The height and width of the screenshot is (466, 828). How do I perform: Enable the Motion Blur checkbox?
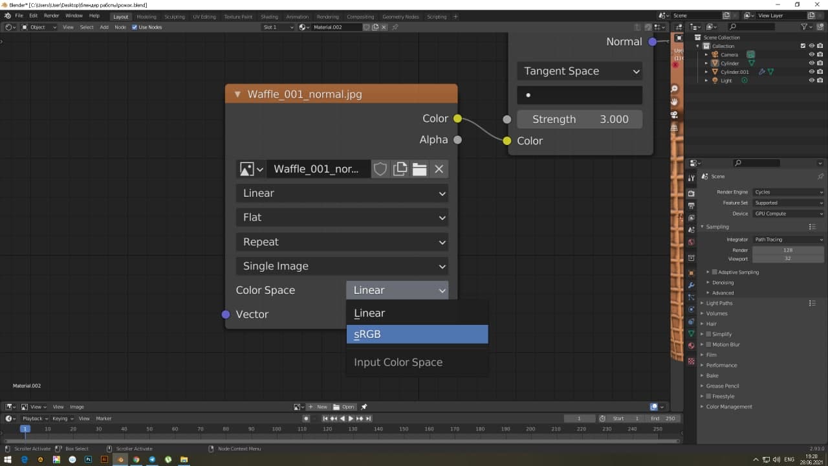tap(709, 344)
